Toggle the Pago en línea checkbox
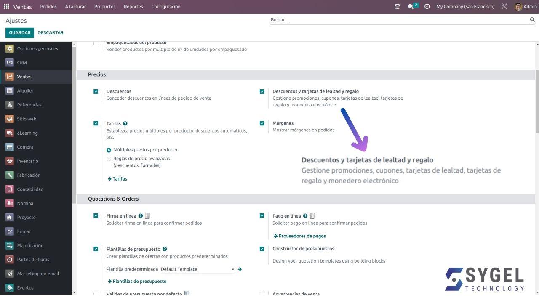This screenshot has width=539, height=303. (x=262, y=216)
